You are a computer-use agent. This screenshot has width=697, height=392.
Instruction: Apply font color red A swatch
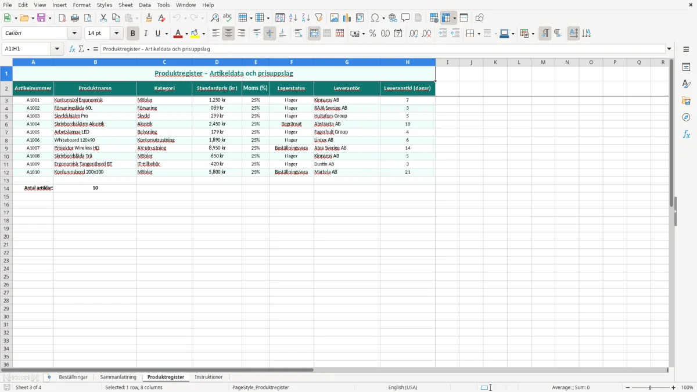coord(178,34)
